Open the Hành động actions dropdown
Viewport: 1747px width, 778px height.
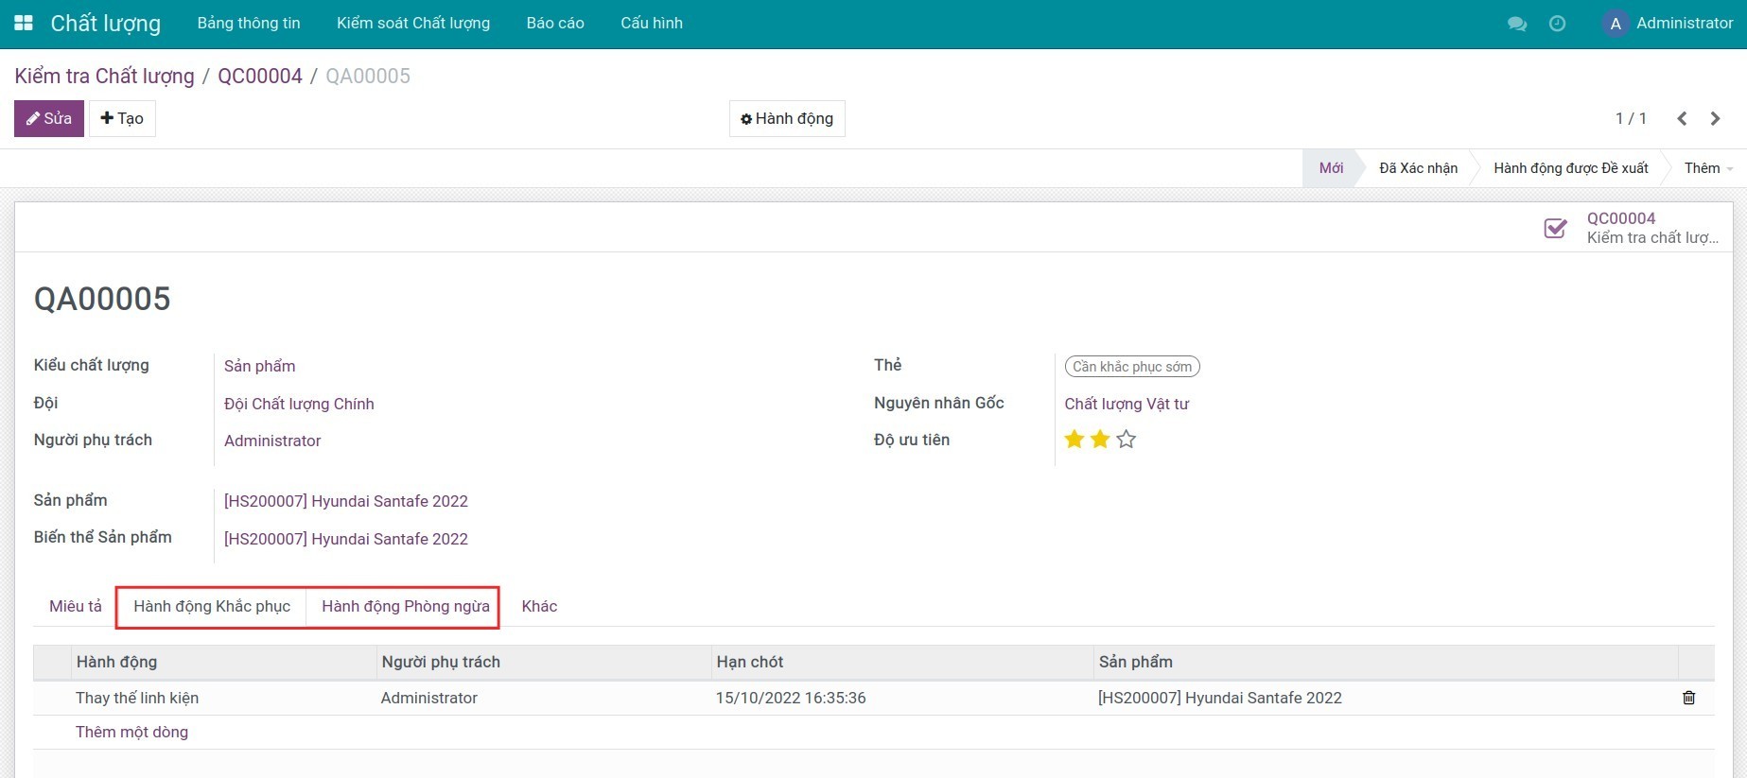(787, 118)
